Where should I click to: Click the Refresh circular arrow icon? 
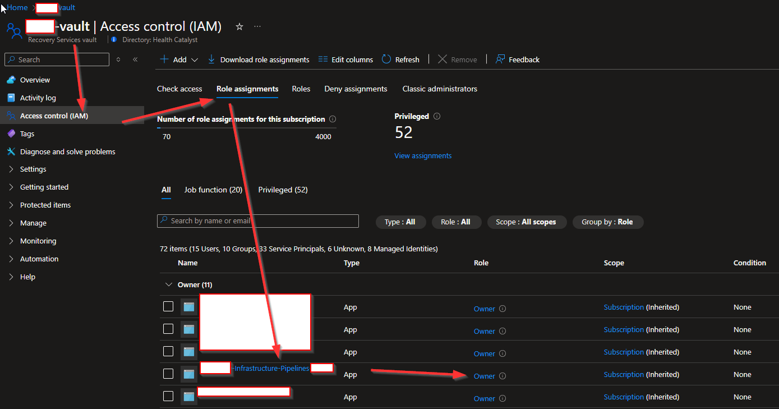tap(386, 59)
